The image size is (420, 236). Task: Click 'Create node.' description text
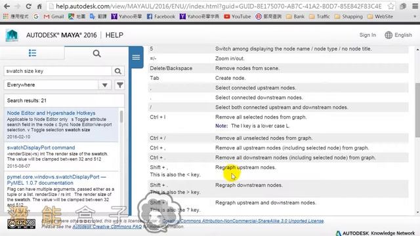coord(230,78)
